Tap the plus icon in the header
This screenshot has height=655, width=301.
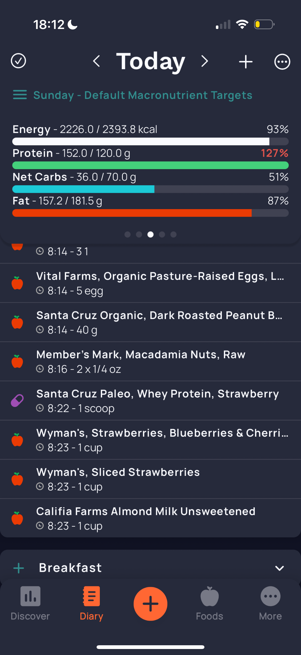(x=246, y=61)
